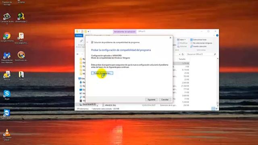Open SlimDrivers desktop shortcut
258x145 pixels.
point(21,56)
